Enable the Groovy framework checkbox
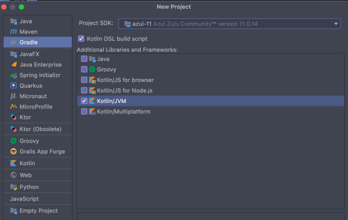 point(84,70)
